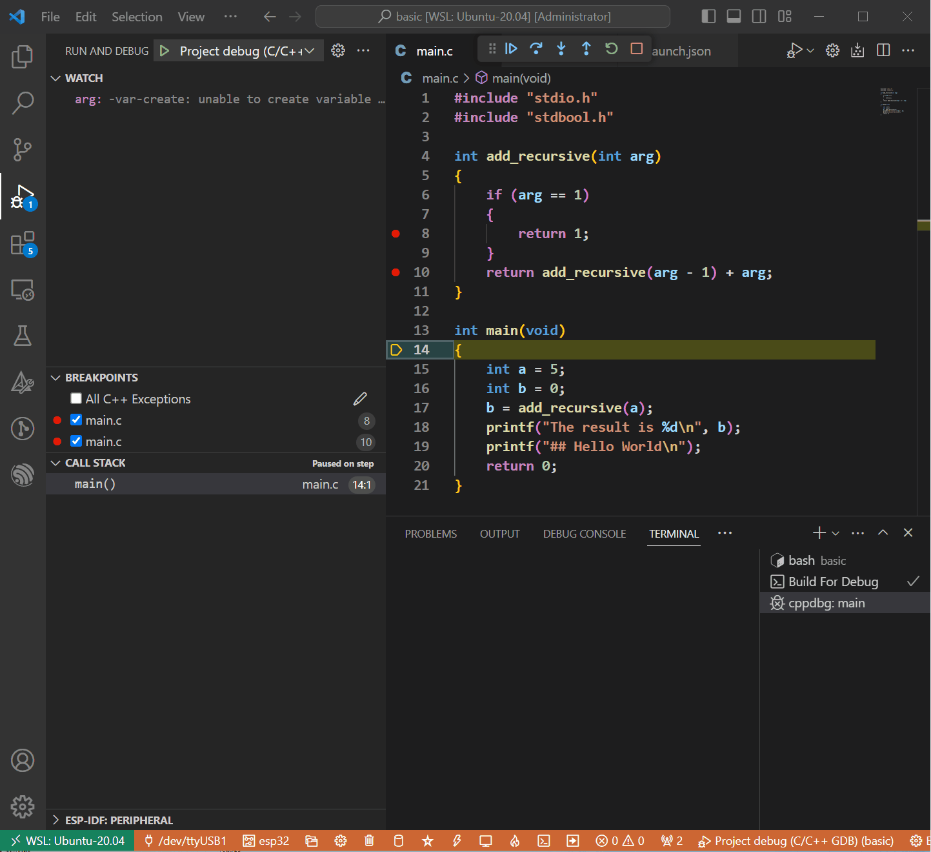Disable the main.c line 8 breakpoint checkbox
The image size is (931, 852).
point(76,420)
